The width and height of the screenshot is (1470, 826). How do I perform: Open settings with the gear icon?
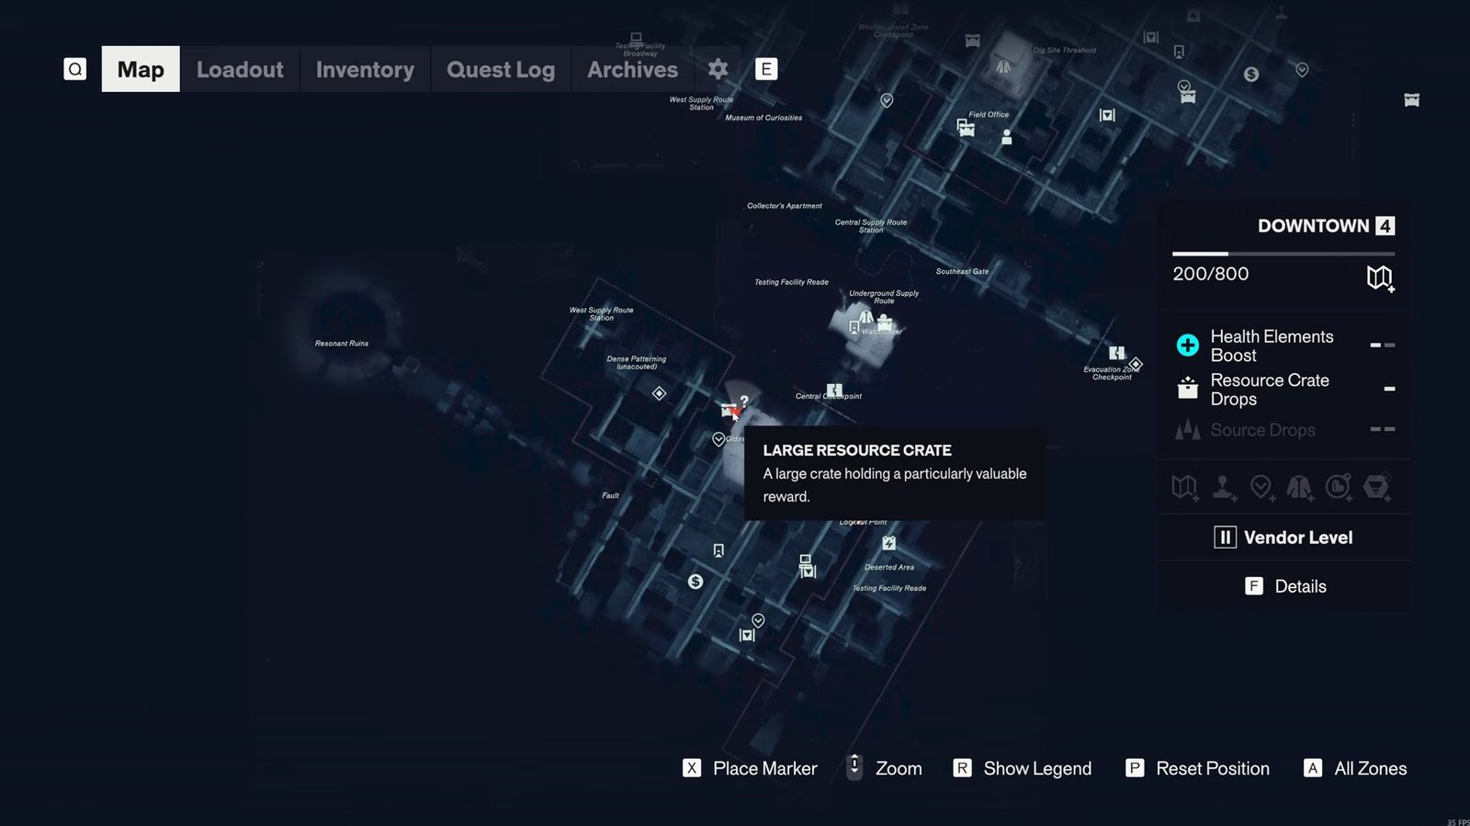(718, 69)
